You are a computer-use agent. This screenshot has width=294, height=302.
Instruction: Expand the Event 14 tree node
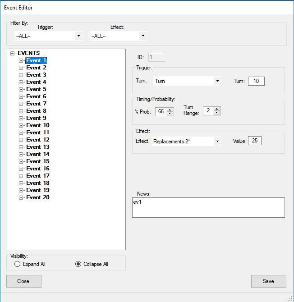click(x=21, y=155)
